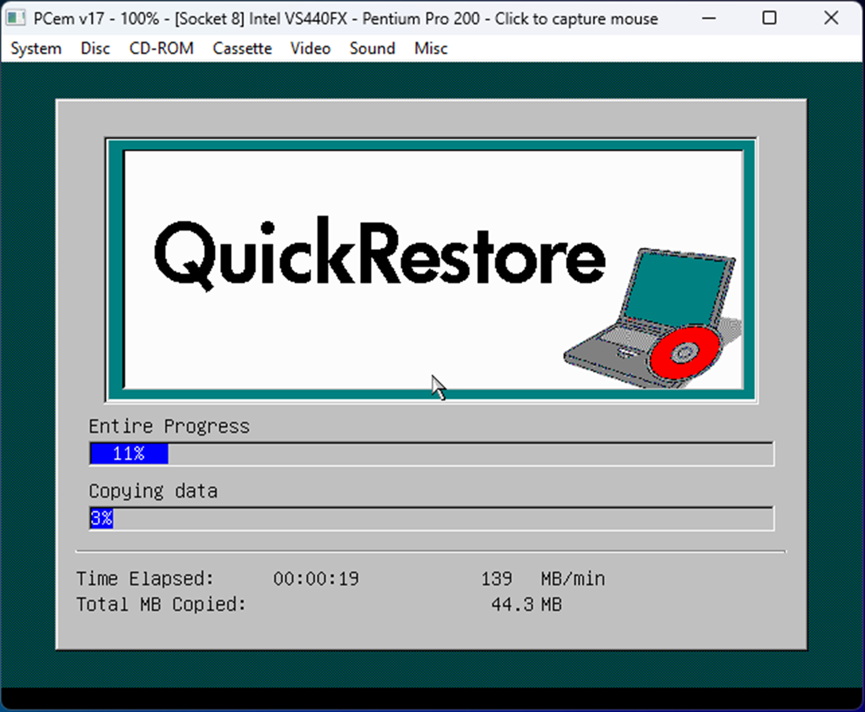Image resolution: width=865 pixels, height=712 pixels.
Task: Click the 139 MB/min speed value
Action: point(543,578)
